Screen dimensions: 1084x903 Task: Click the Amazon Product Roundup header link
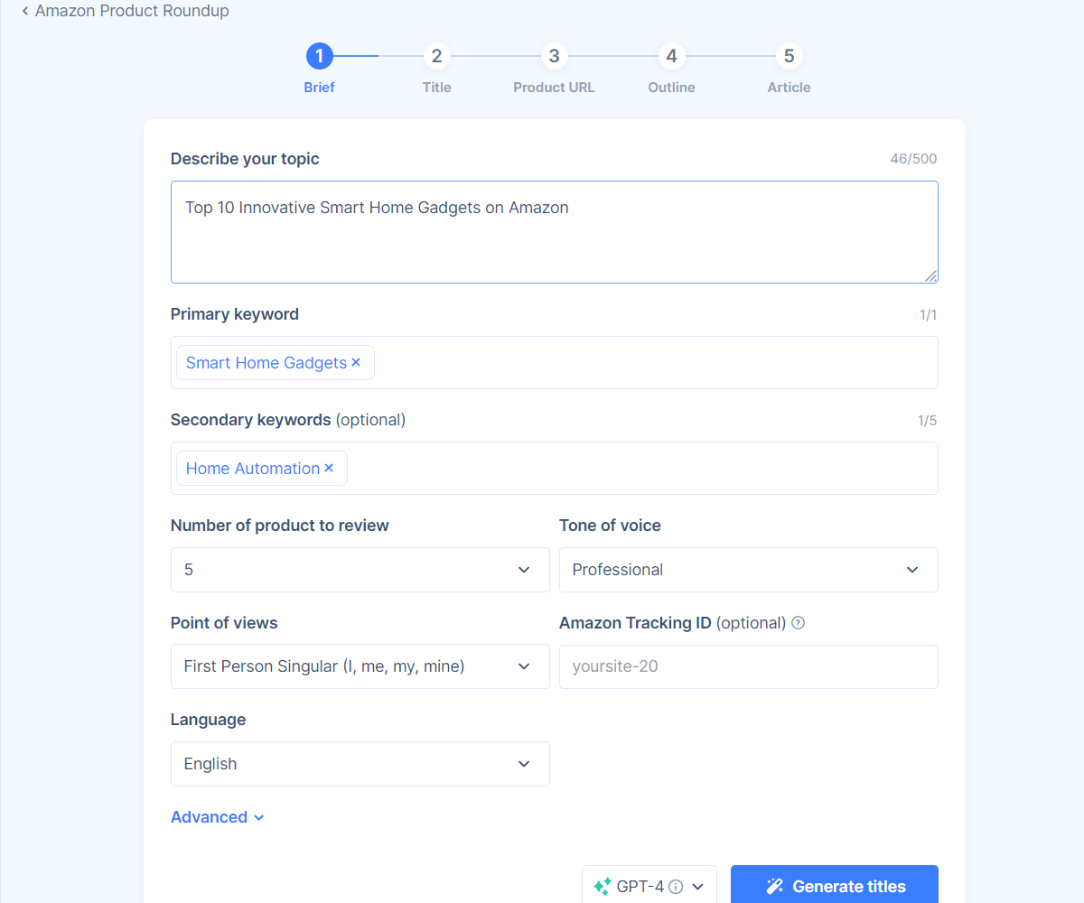point(132,11)
